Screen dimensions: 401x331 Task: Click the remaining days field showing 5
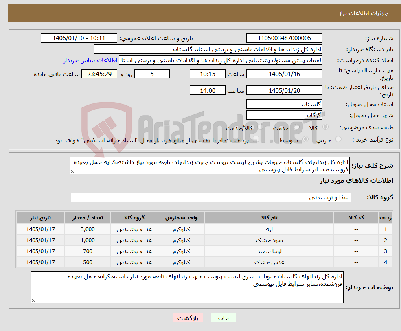tap(152, 74)
